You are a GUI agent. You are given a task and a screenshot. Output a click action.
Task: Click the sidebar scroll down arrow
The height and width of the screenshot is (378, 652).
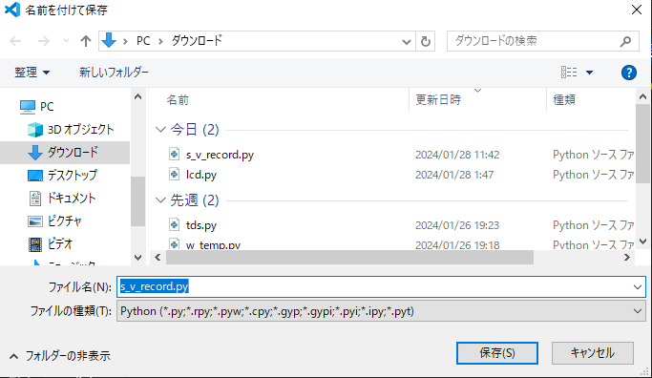[x=138, y=258]
